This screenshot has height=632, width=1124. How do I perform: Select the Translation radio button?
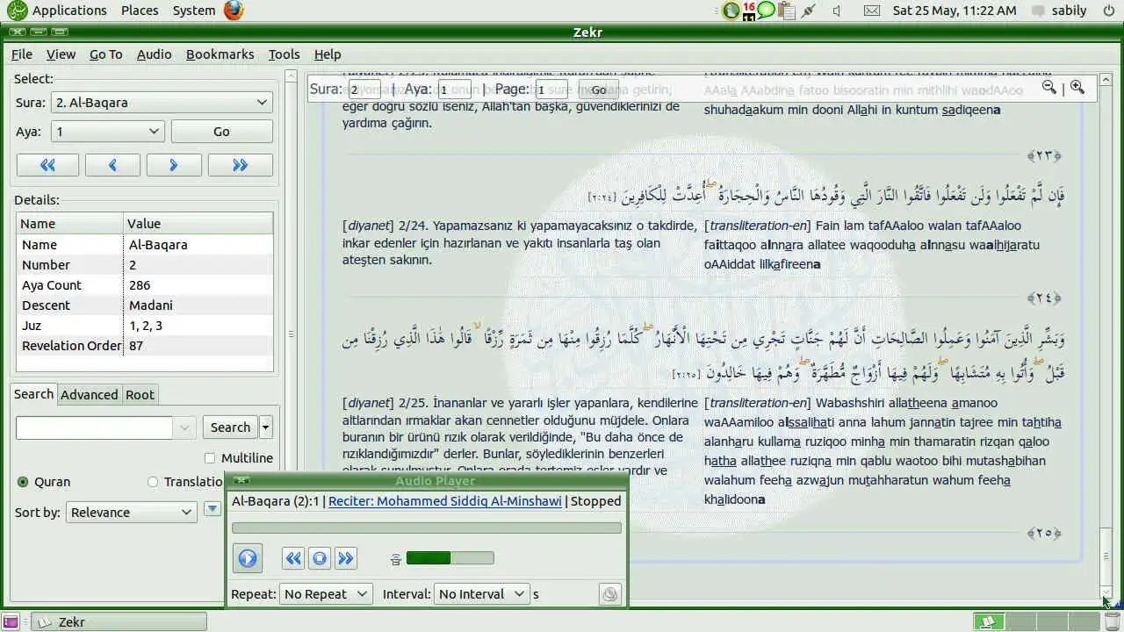point(153,482)
